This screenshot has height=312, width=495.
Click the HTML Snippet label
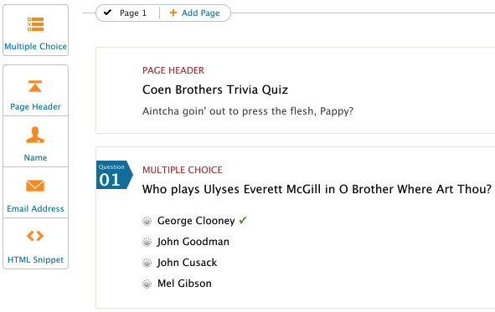(35, 259)
